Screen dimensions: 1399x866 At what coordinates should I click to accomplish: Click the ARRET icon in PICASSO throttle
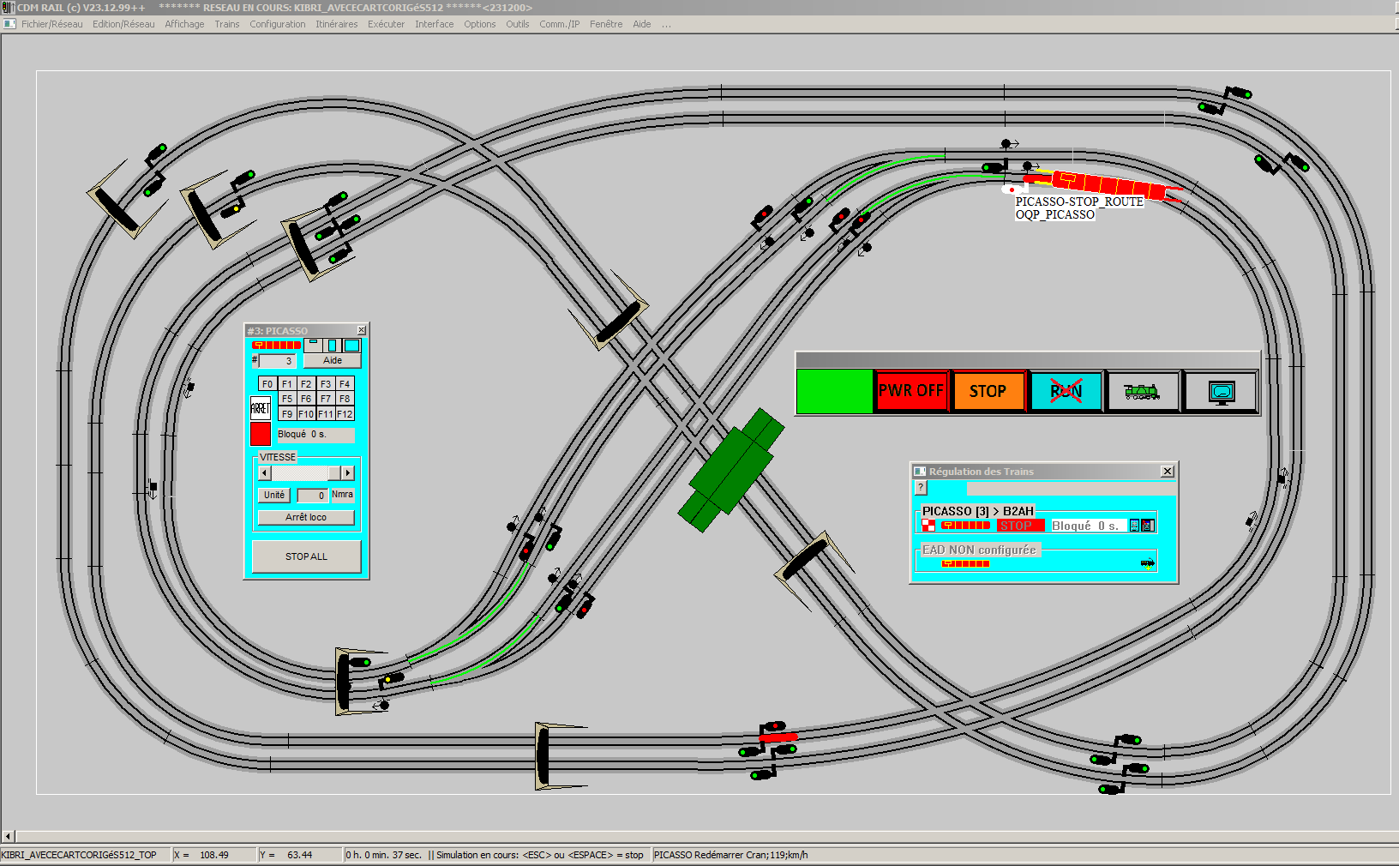[261, 408]
